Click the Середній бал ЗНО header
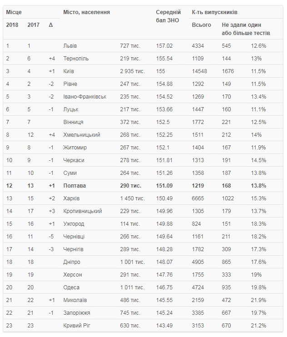 168,16
